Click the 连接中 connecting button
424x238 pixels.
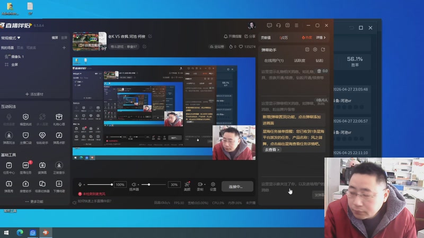coord(237,187)
